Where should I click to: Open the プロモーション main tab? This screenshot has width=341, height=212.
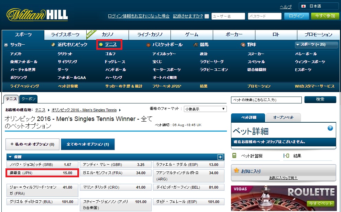pyautogui.click(x=318, y=35)
